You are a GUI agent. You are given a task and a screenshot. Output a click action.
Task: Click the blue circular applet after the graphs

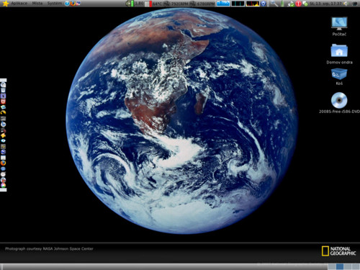point(264,4)
